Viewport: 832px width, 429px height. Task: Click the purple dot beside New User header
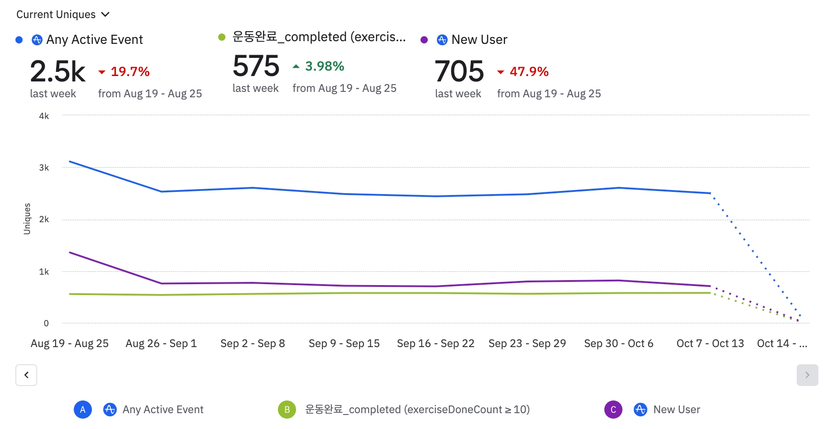tap(424, 40)
